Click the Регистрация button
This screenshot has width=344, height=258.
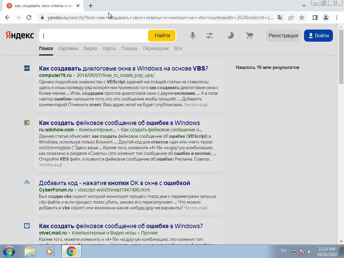pyautogui.click(x=283, y=36)
